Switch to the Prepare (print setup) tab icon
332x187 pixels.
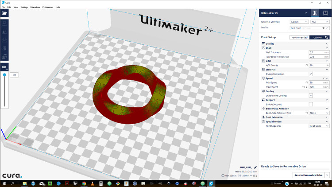pyautogui.click(x=315, y=13)
